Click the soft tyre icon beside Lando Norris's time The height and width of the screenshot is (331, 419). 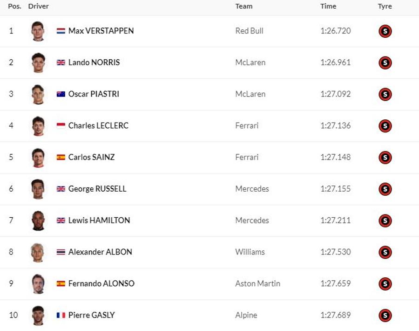(x=385, y=62)
